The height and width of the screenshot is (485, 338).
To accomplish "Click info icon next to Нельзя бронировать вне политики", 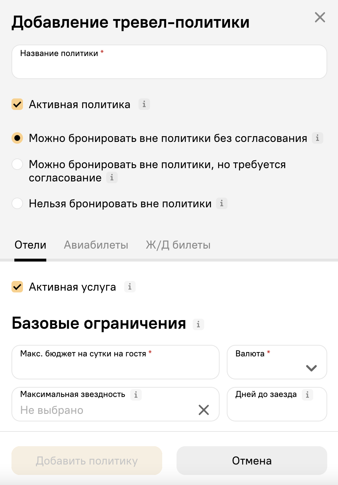I will point(222,203).
